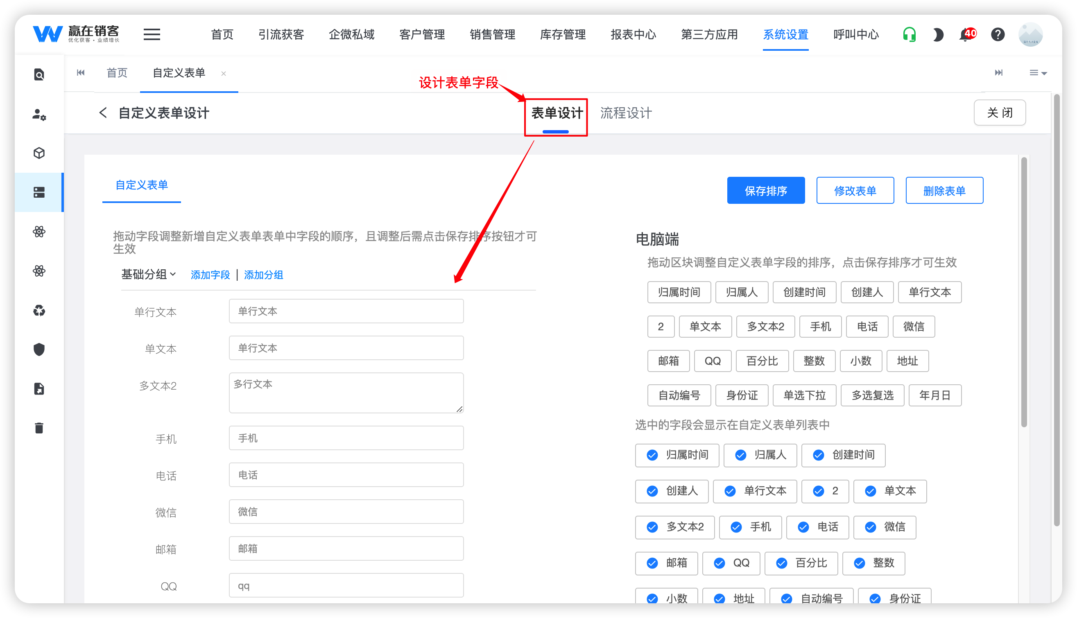The image size is (1077, 618).
Task: Click the inner form panel scrollbar
Action: click(1023, 292)
